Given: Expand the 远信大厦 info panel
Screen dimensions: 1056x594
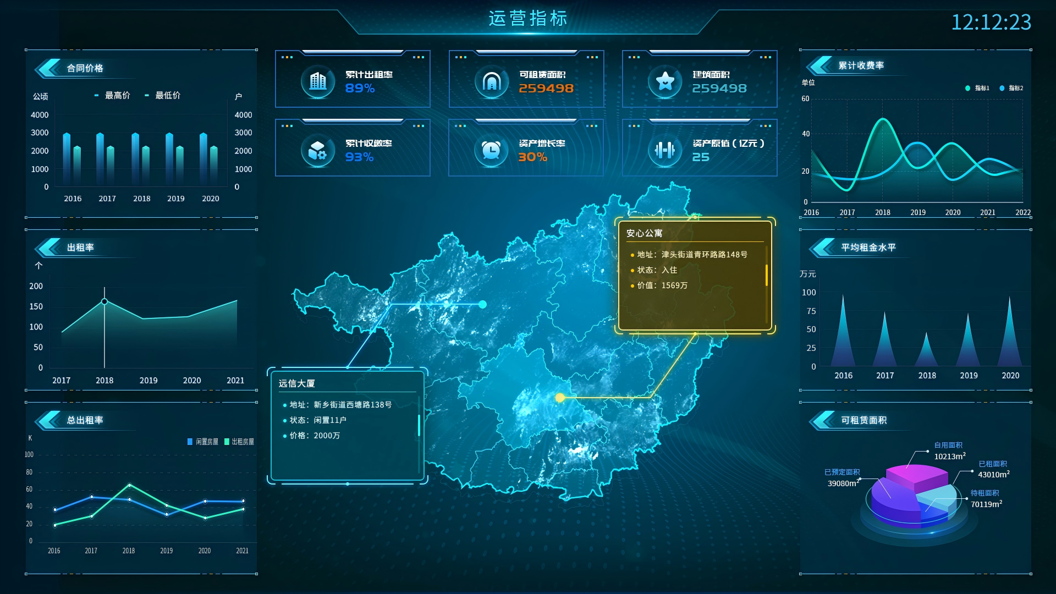Looking at the screenshot, I should tap(297, 383).
